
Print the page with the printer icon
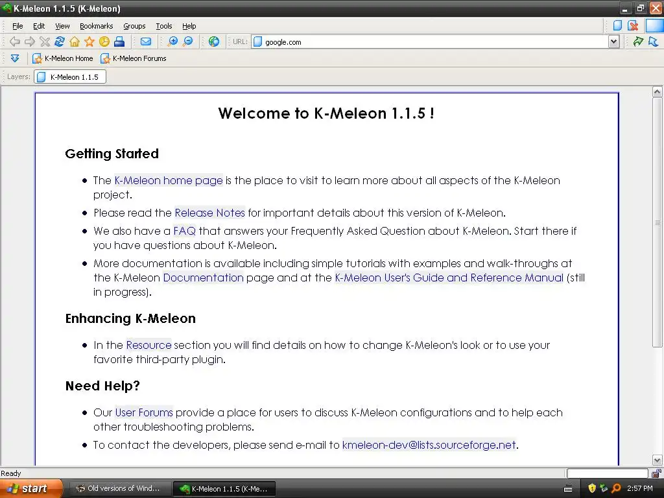(119, 41)
